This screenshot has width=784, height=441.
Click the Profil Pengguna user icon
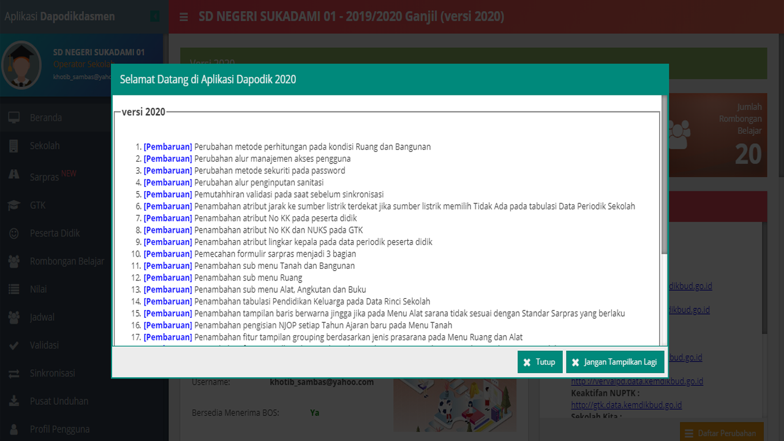click(x=14, y=429)
